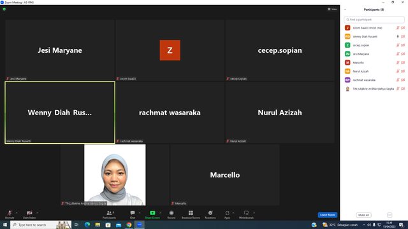Viewport: 408px width, 229px height.
Task: Open Mail from the taskbar
Action: 119,225
